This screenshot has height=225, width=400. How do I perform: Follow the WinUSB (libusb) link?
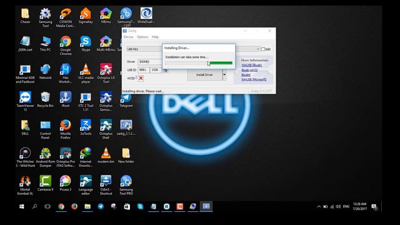[x=251, y=65]
